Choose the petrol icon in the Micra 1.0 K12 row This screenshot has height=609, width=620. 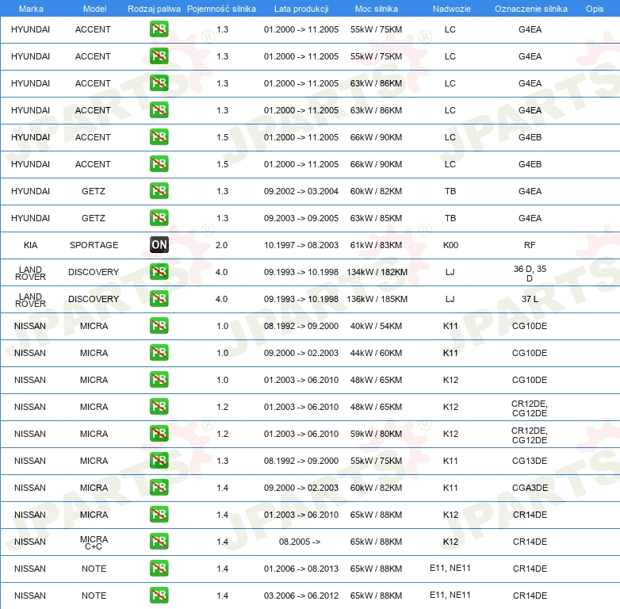pos(159,379)
